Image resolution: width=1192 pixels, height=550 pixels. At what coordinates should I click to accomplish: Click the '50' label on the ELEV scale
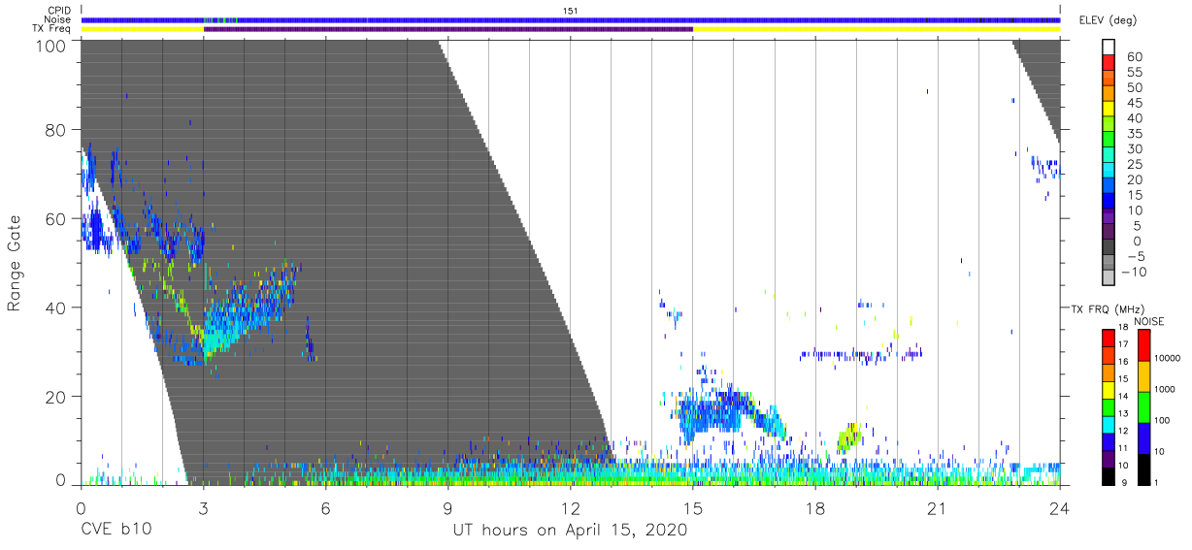coord(1135,88)
